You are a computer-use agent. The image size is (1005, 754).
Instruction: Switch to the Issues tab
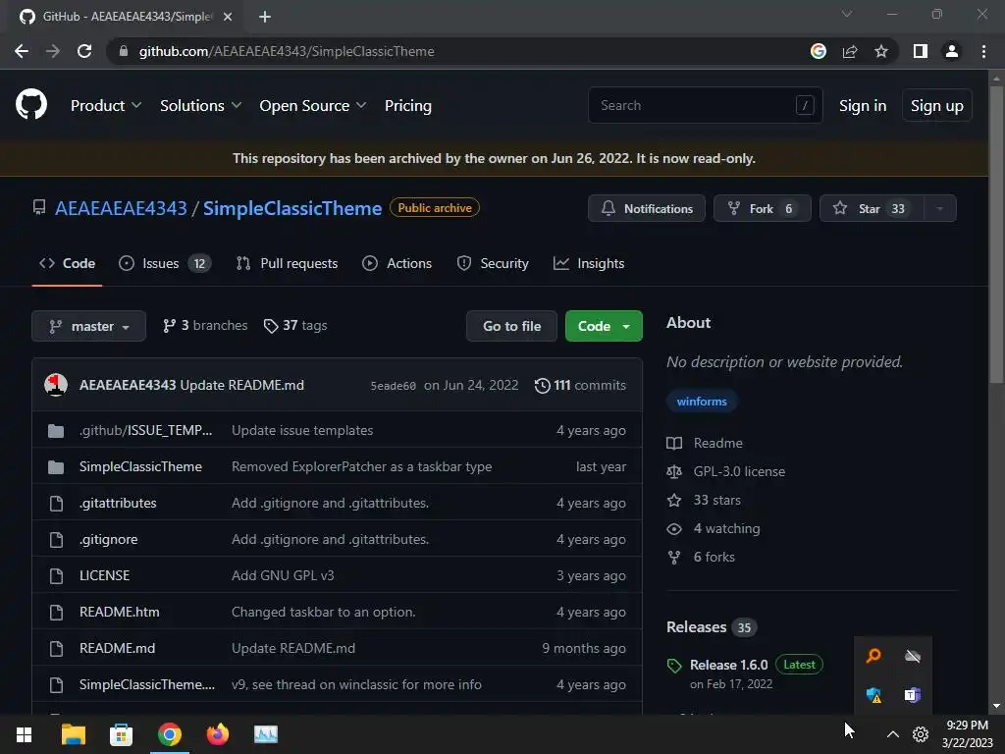pyautogui.click(x=165, y=263)
